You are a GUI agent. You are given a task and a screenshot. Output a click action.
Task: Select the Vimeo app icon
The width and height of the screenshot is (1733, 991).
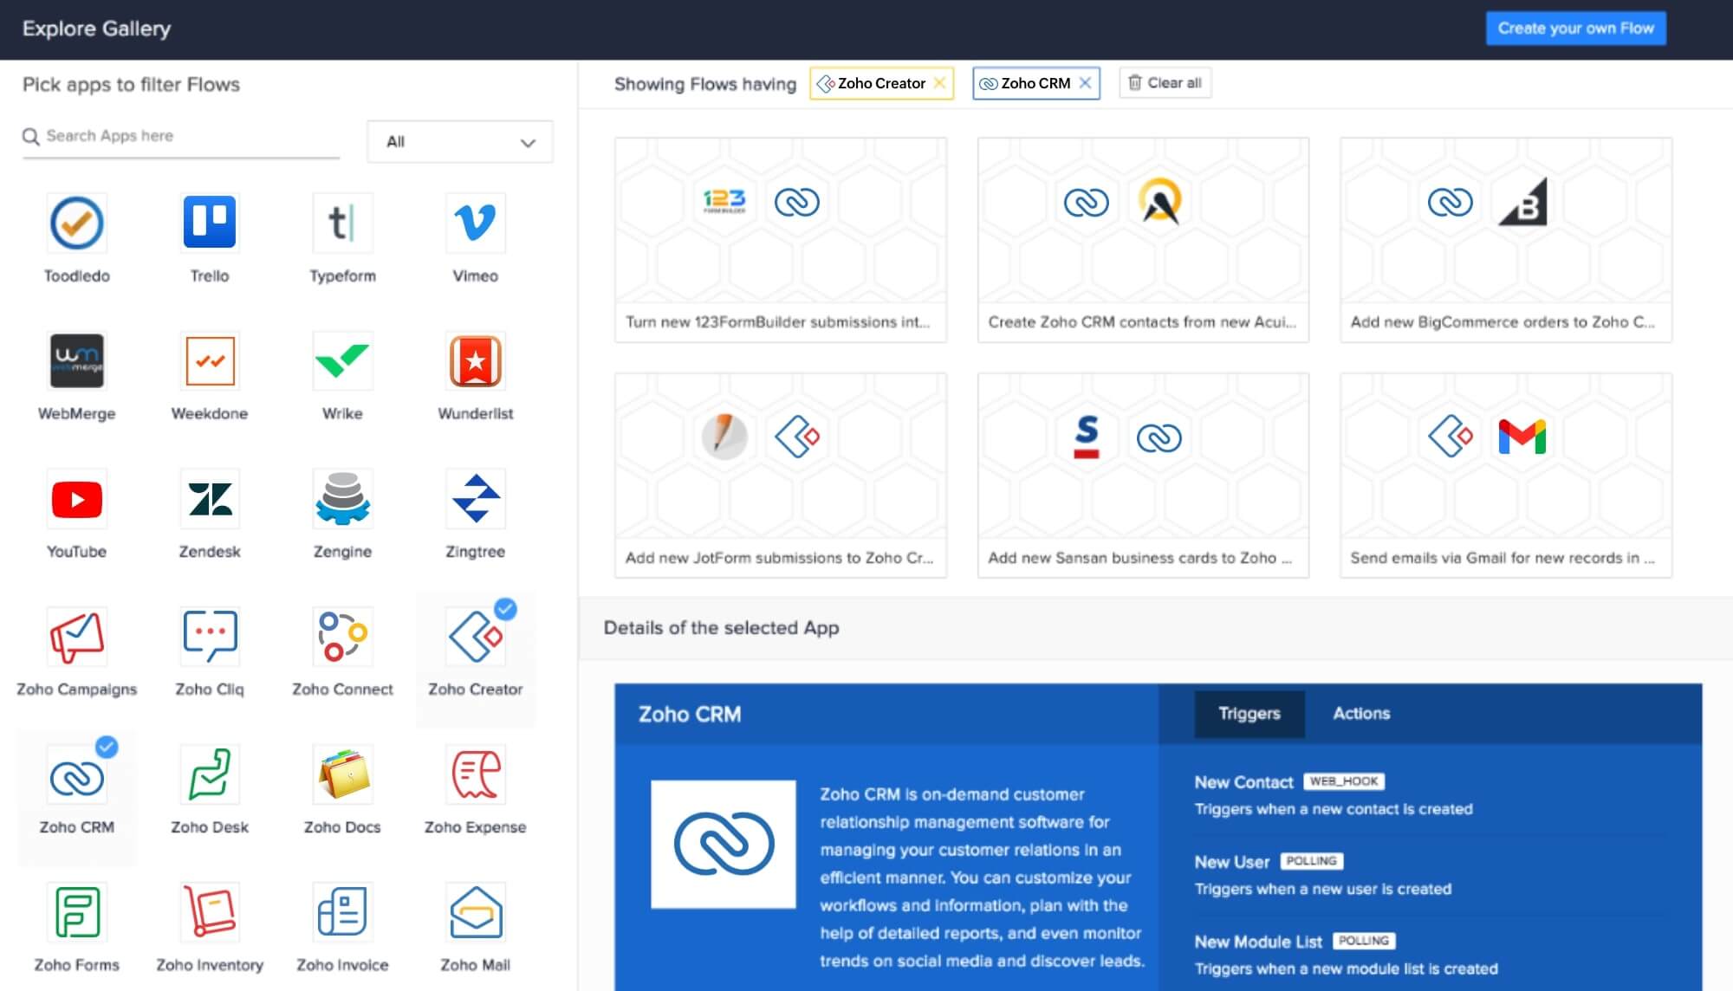pos(475,223)
